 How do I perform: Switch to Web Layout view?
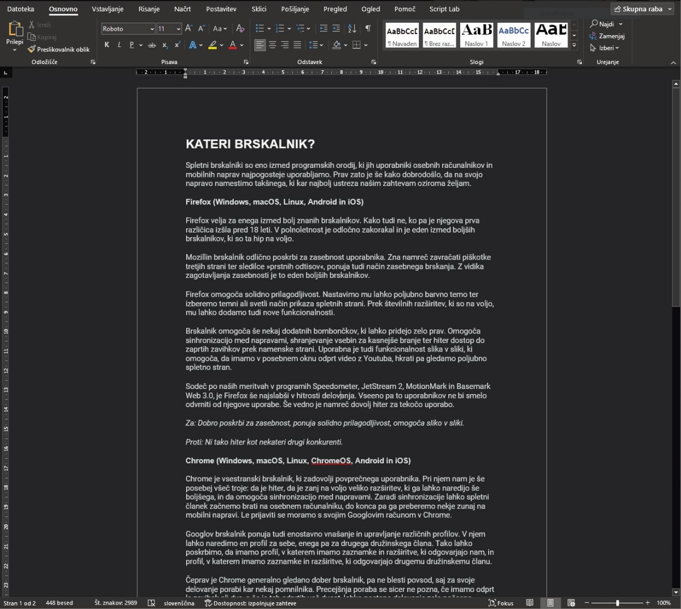click(x=571, y=603)
